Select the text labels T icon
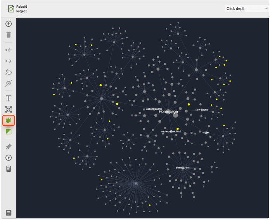This screenshot has height=220, width=270. [x=9, y=98]
